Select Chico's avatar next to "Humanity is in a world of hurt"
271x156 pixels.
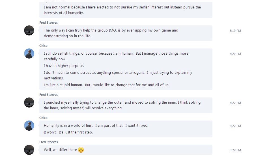(x=29, y=126)
